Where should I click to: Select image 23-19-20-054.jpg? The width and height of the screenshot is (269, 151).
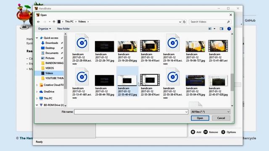[127, 51]
